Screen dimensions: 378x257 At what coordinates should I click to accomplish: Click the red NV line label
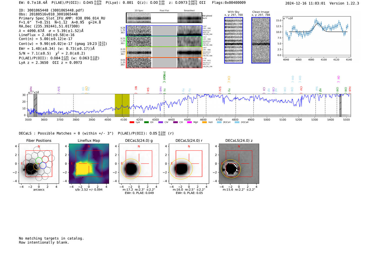136,88
